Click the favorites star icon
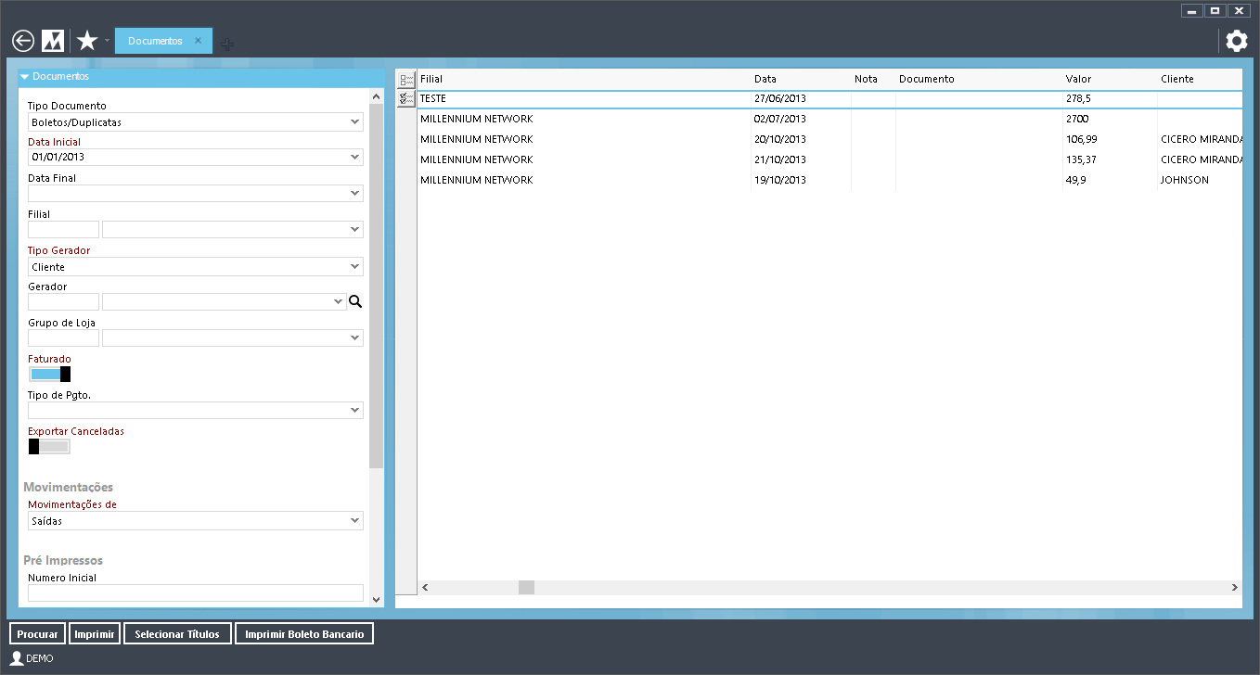Screen dimensions: 1260x675 point(87,41)
